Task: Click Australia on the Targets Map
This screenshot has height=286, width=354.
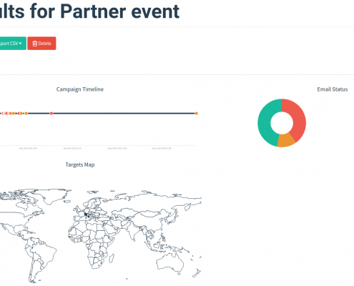Action: pos(169,262)
